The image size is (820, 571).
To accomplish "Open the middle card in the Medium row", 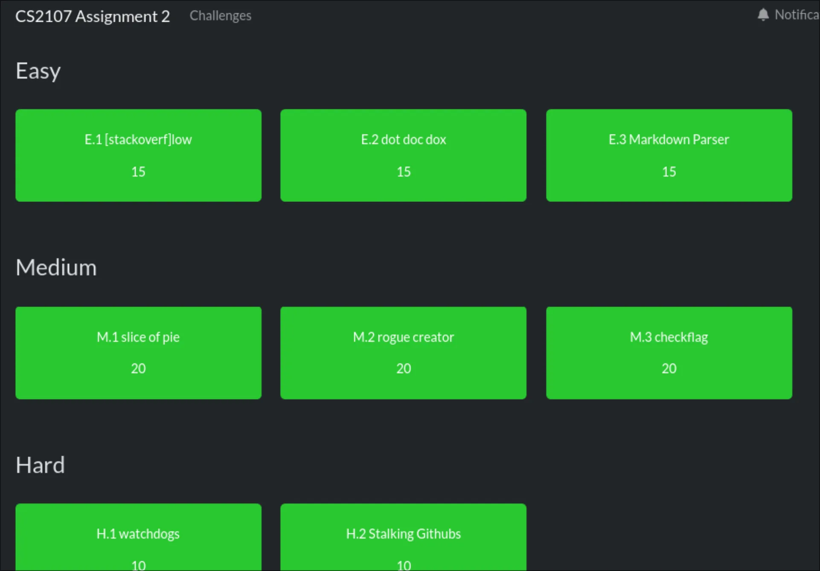I will [x=403, y=353].
